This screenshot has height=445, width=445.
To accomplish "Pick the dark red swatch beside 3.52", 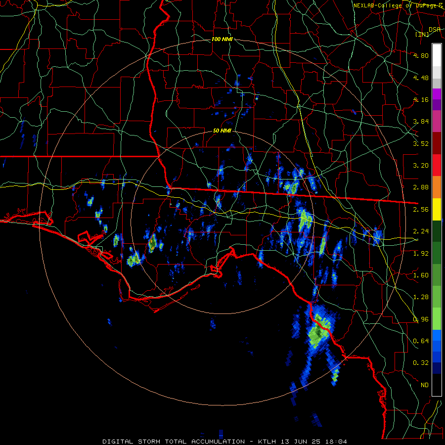I will coord(437,143).
